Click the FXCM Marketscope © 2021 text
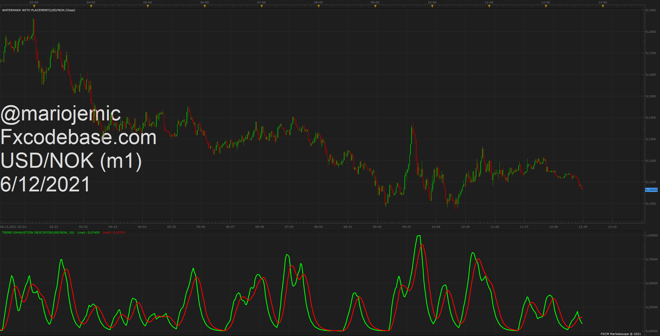The height and width of the screenshot is (336, 660). (x=621, y=334)
